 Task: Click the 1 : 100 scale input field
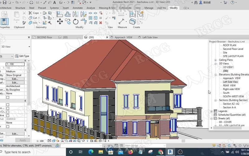(15, 64)
